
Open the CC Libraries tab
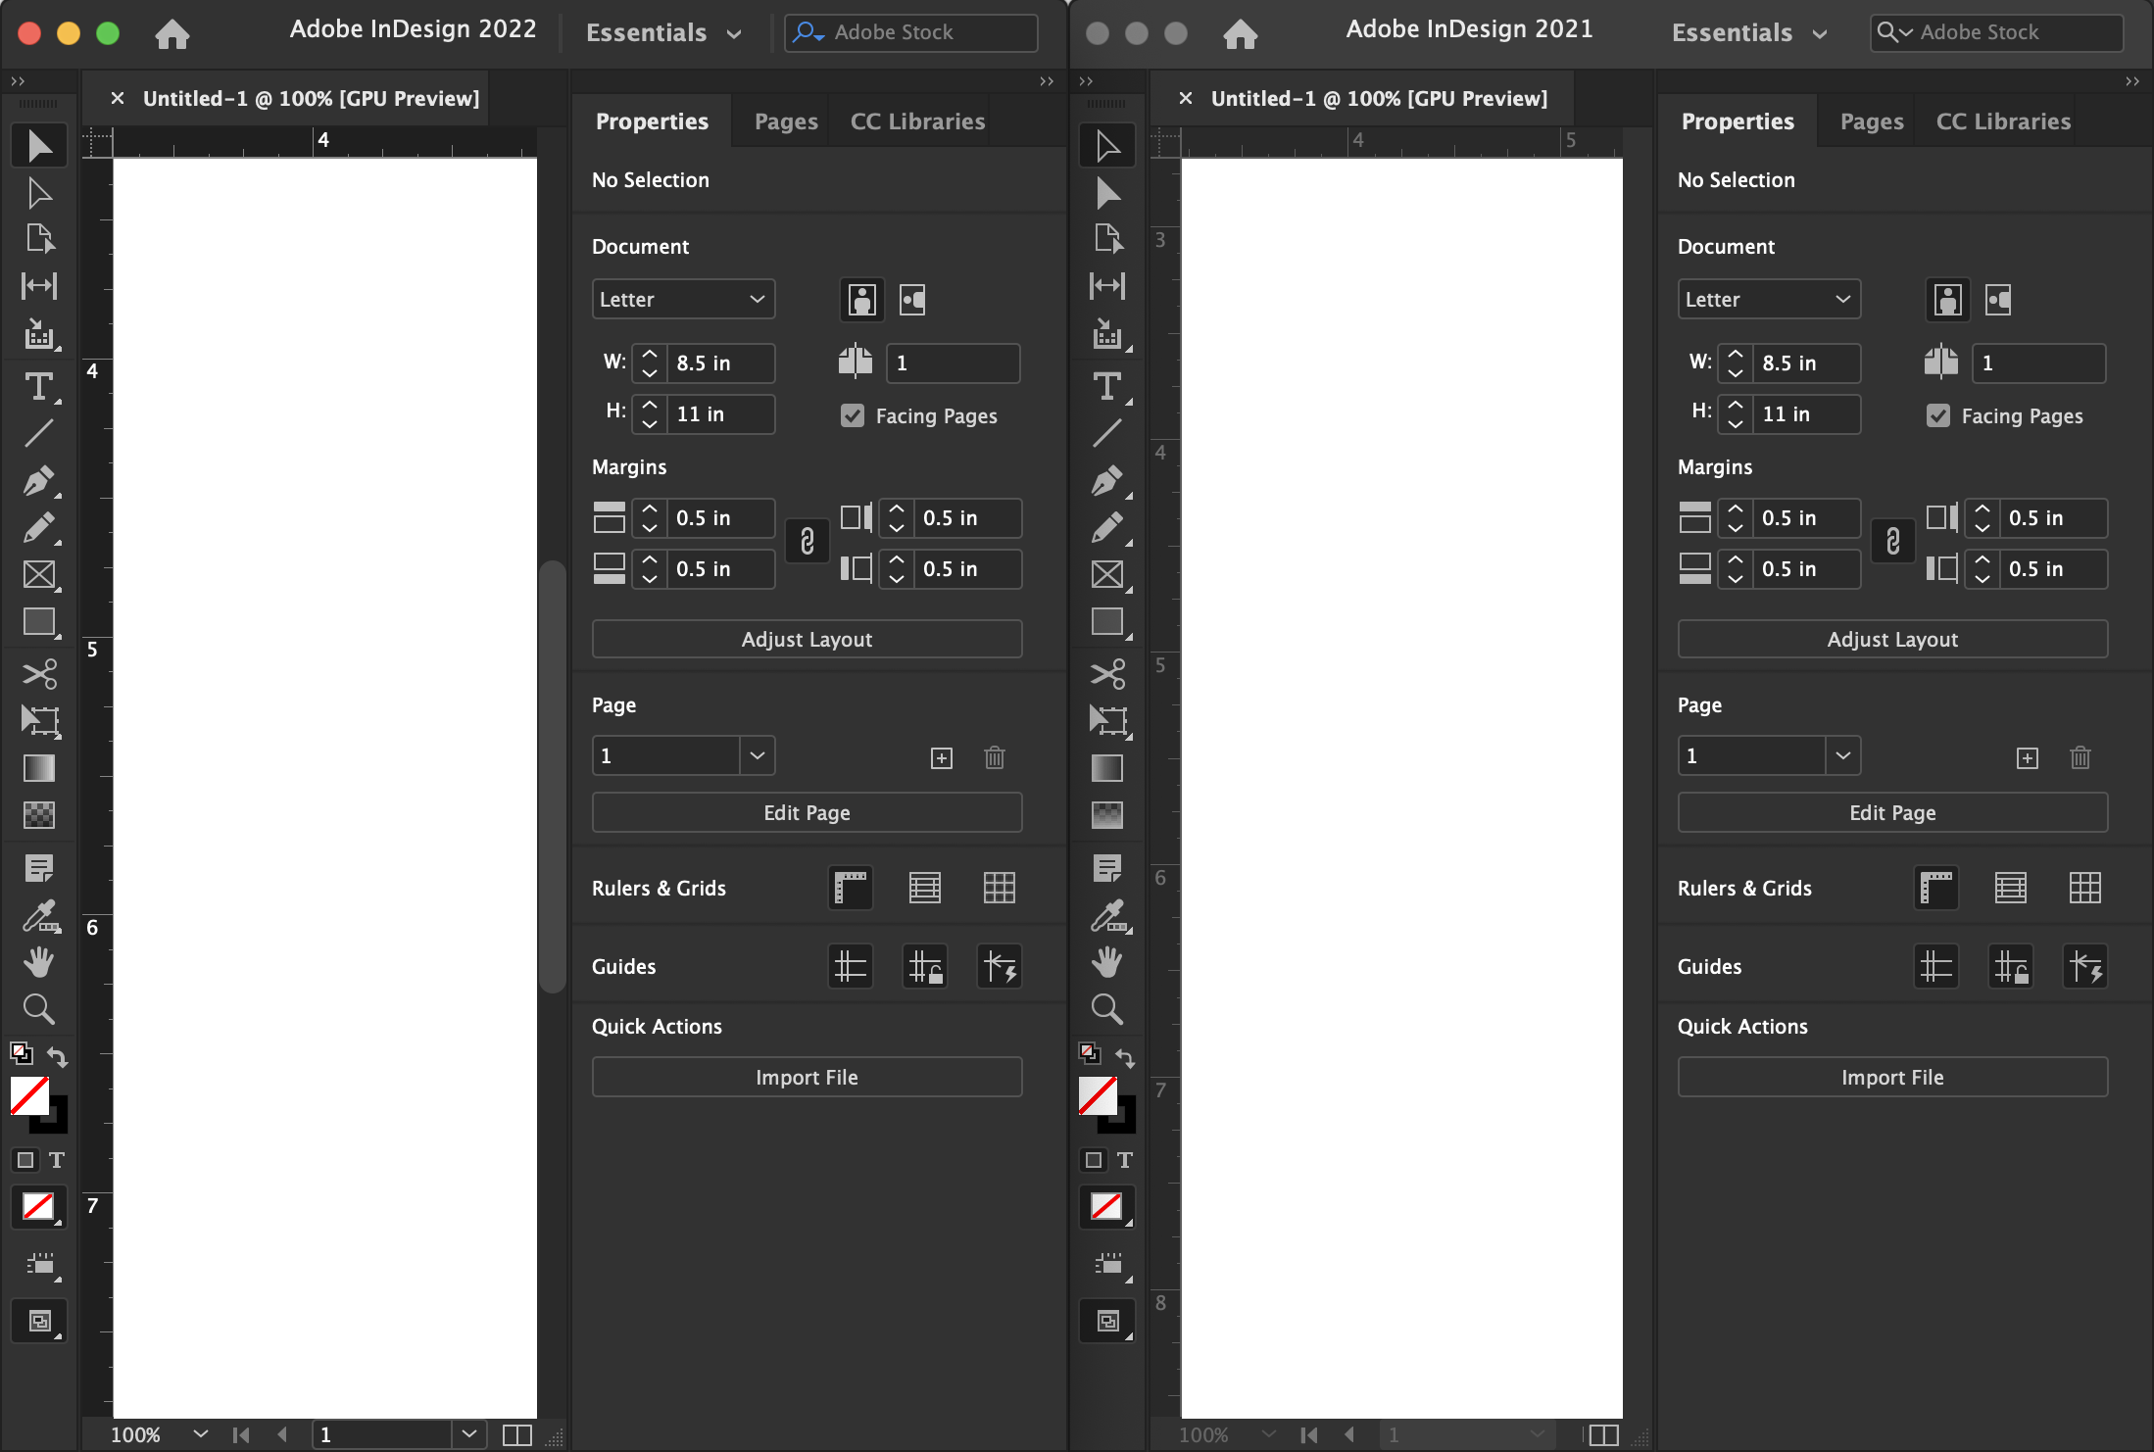916,121
